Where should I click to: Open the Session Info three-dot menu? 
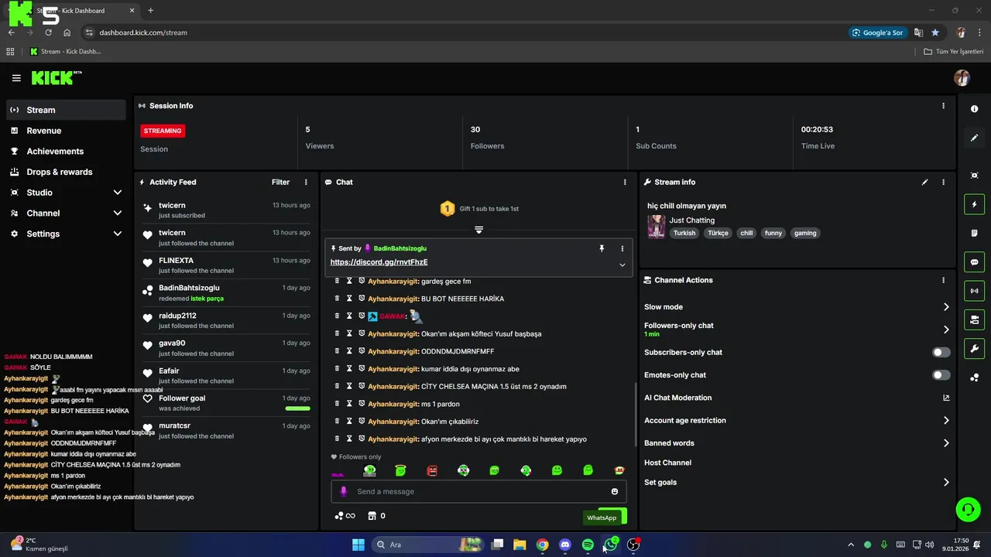[x=943, y=106]
